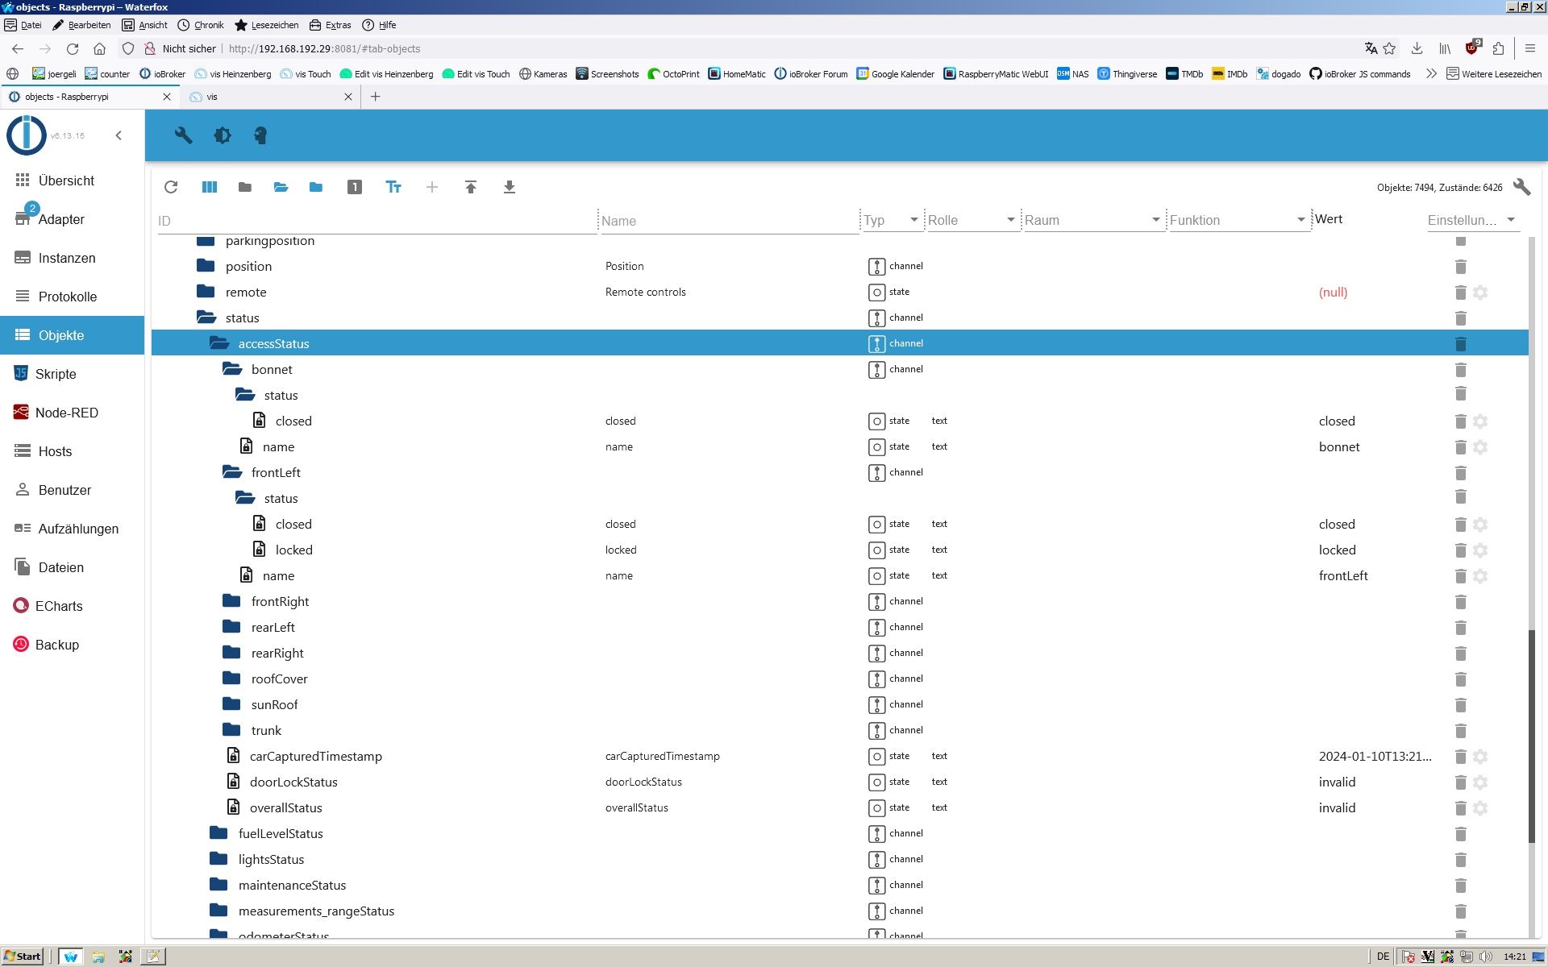
Task: Open the download objects icon
Action: click(508, 186)
